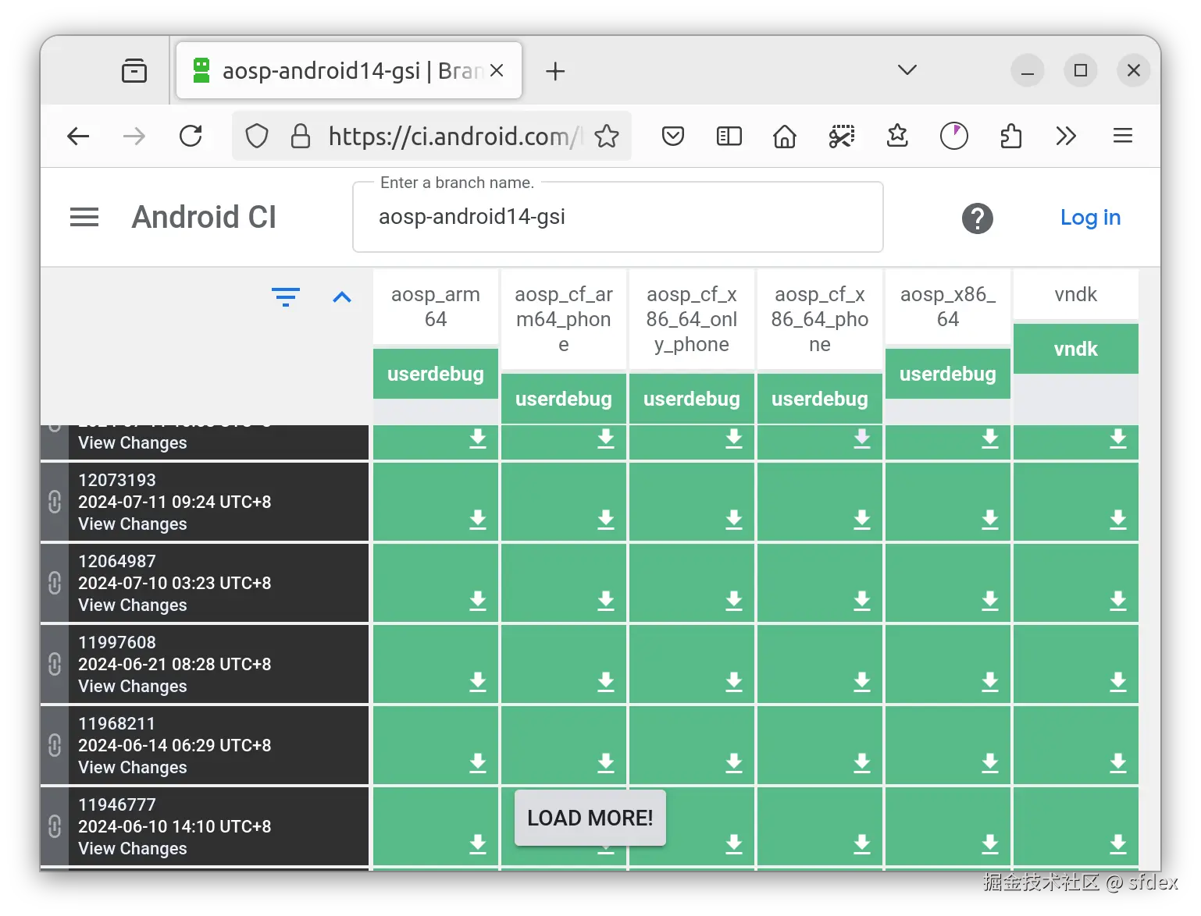This screenshot has height=916, width=1201.
Task: Click the paperclip link icon beside build 11997608
Action: [x=53, y=664]
